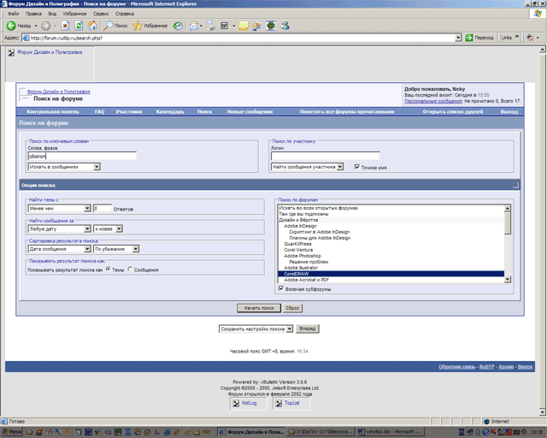Switch to the verstka.doc Microsoft Word taskbar item
The image size is (547, 438).
tap(390, 432)
